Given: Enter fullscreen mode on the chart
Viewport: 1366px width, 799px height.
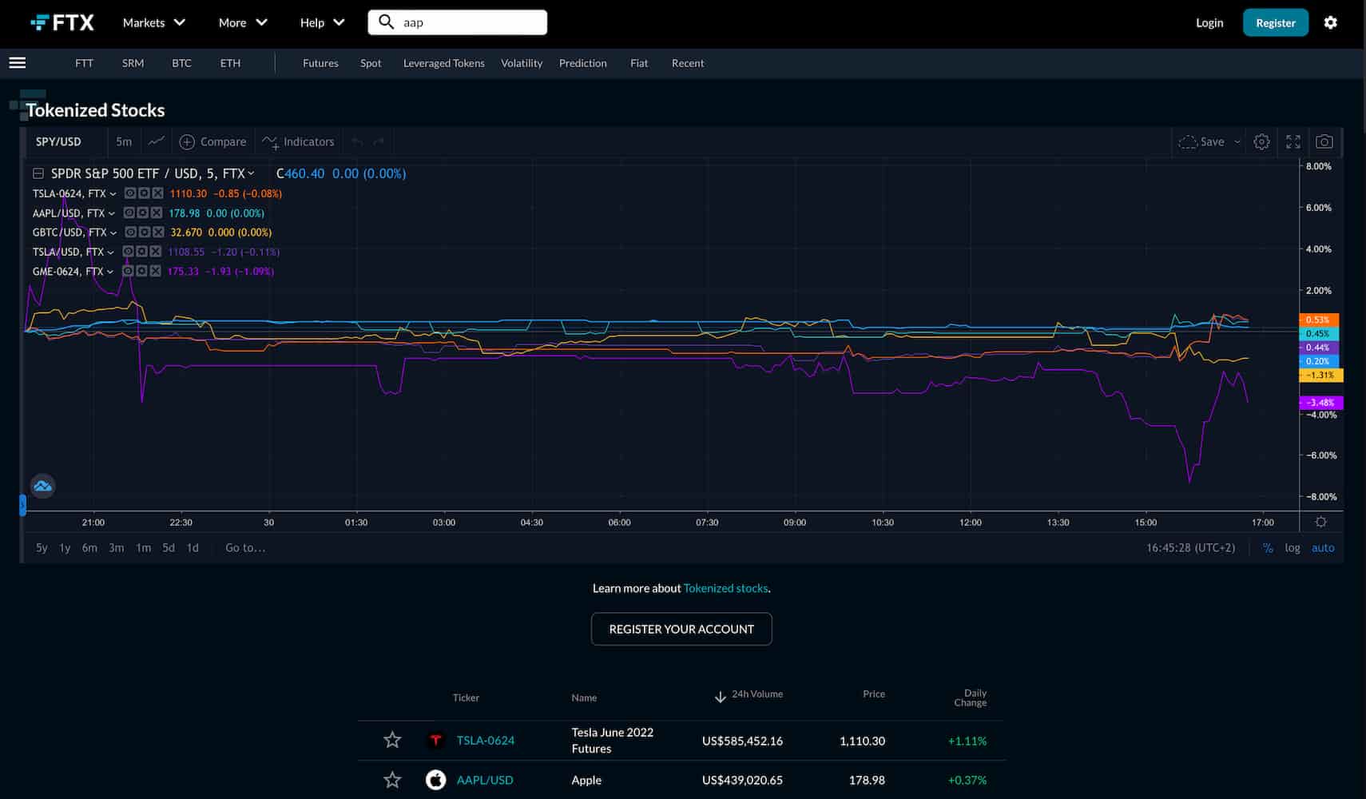Looking at the screenshot, I should [1293, 141].
